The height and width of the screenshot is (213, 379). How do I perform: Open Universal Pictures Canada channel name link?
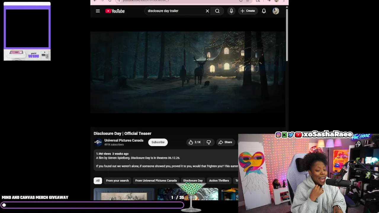[x=124, y=141]
